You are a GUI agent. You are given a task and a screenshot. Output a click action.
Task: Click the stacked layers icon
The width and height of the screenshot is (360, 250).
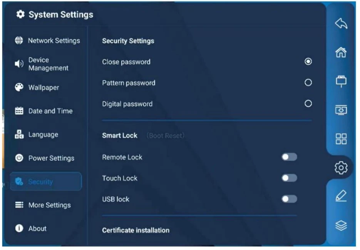341,225
